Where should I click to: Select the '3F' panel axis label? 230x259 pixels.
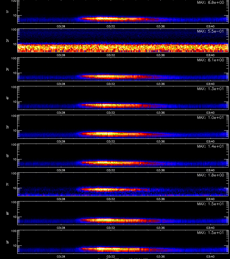click(7, 69)
